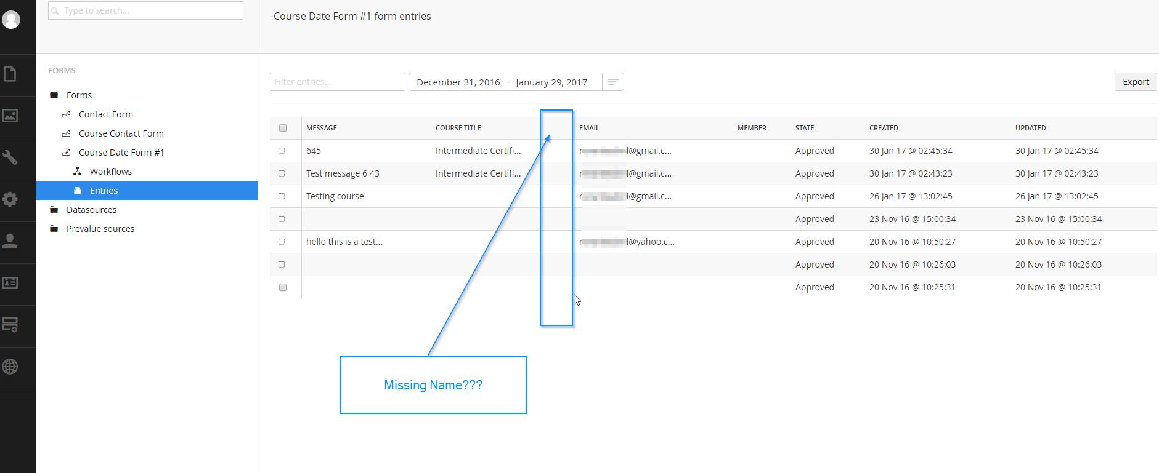Open the date range filter lines icon
Viewport: 1159px width, 473px height.
[x=613, y=82]
